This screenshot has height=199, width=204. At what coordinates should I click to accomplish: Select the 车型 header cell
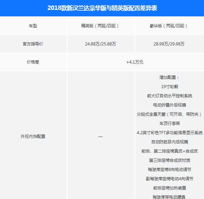[x=33, y=26]
